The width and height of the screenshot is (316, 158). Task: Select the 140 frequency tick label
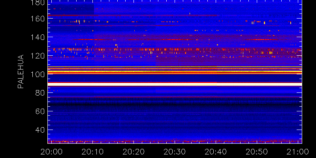click(x=38, y=37)
